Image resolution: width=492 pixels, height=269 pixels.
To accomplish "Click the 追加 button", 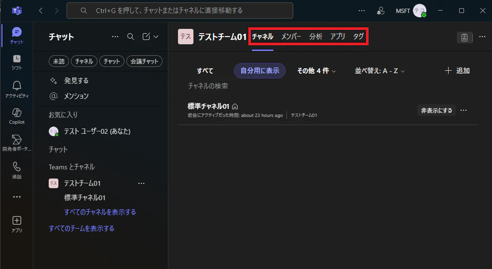I will pyautogui.click(x=457, y=71).
